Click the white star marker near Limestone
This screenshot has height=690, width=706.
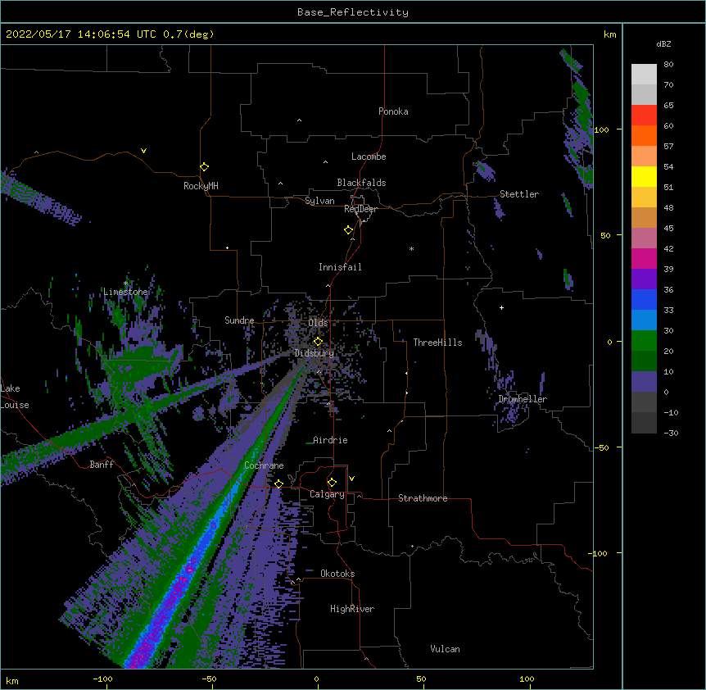(x=125, y=284)
